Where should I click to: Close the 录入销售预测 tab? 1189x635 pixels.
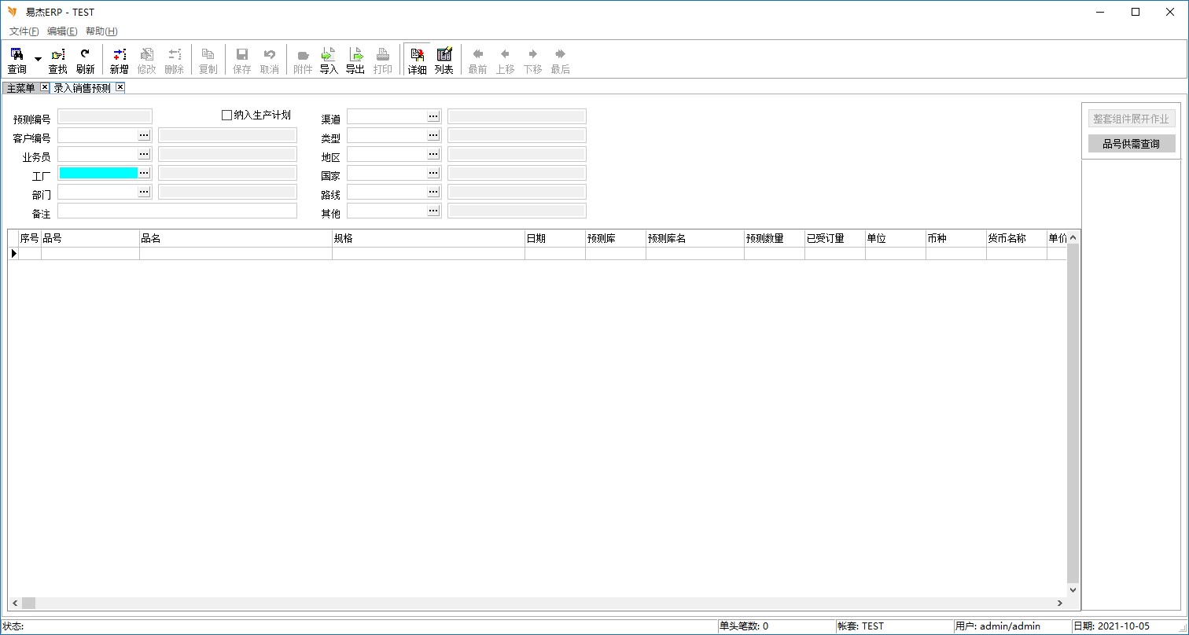(x=120, y=87)
